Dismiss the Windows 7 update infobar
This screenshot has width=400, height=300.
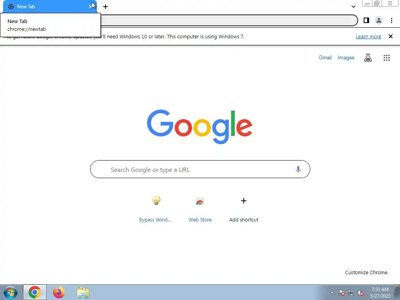[x=391, y=36]
